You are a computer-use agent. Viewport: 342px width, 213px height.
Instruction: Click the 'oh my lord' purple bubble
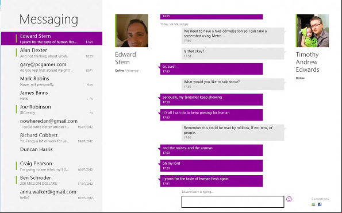[x=212, y=165]
